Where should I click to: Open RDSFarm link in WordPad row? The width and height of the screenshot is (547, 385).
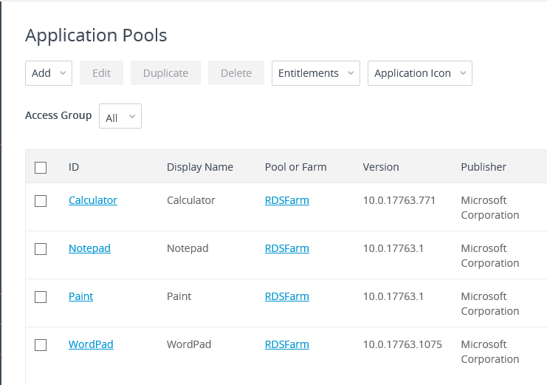click(x=286, y=344)
